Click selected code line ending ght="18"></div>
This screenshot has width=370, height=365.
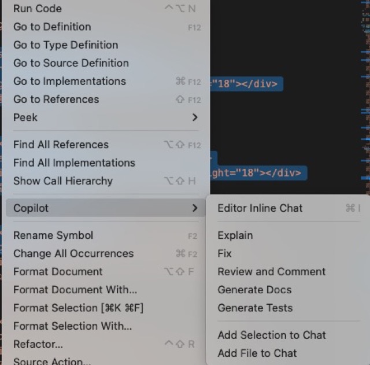pyautogui.click(x=258, y=173)
